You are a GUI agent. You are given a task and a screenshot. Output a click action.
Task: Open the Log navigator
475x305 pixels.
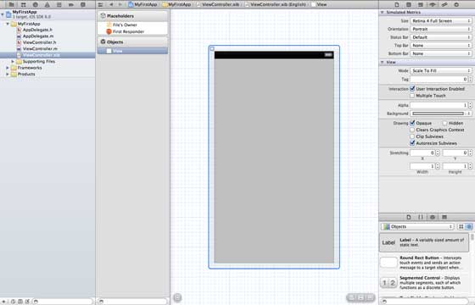(x=83, y=4)
